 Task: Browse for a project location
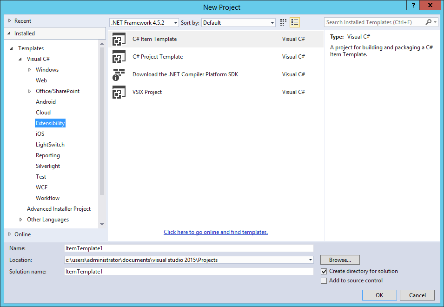click(339, 260)
